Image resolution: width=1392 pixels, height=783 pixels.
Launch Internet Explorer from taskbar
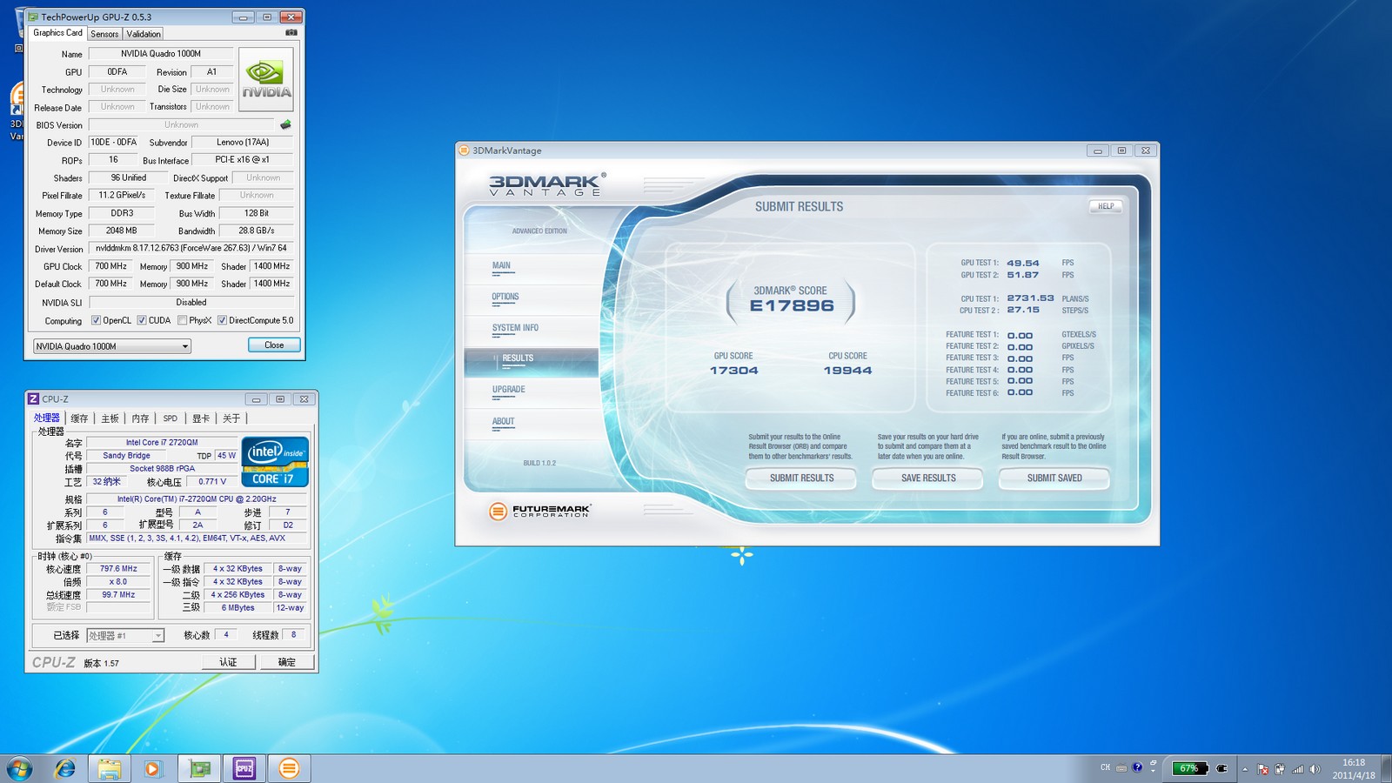point(65,768)
